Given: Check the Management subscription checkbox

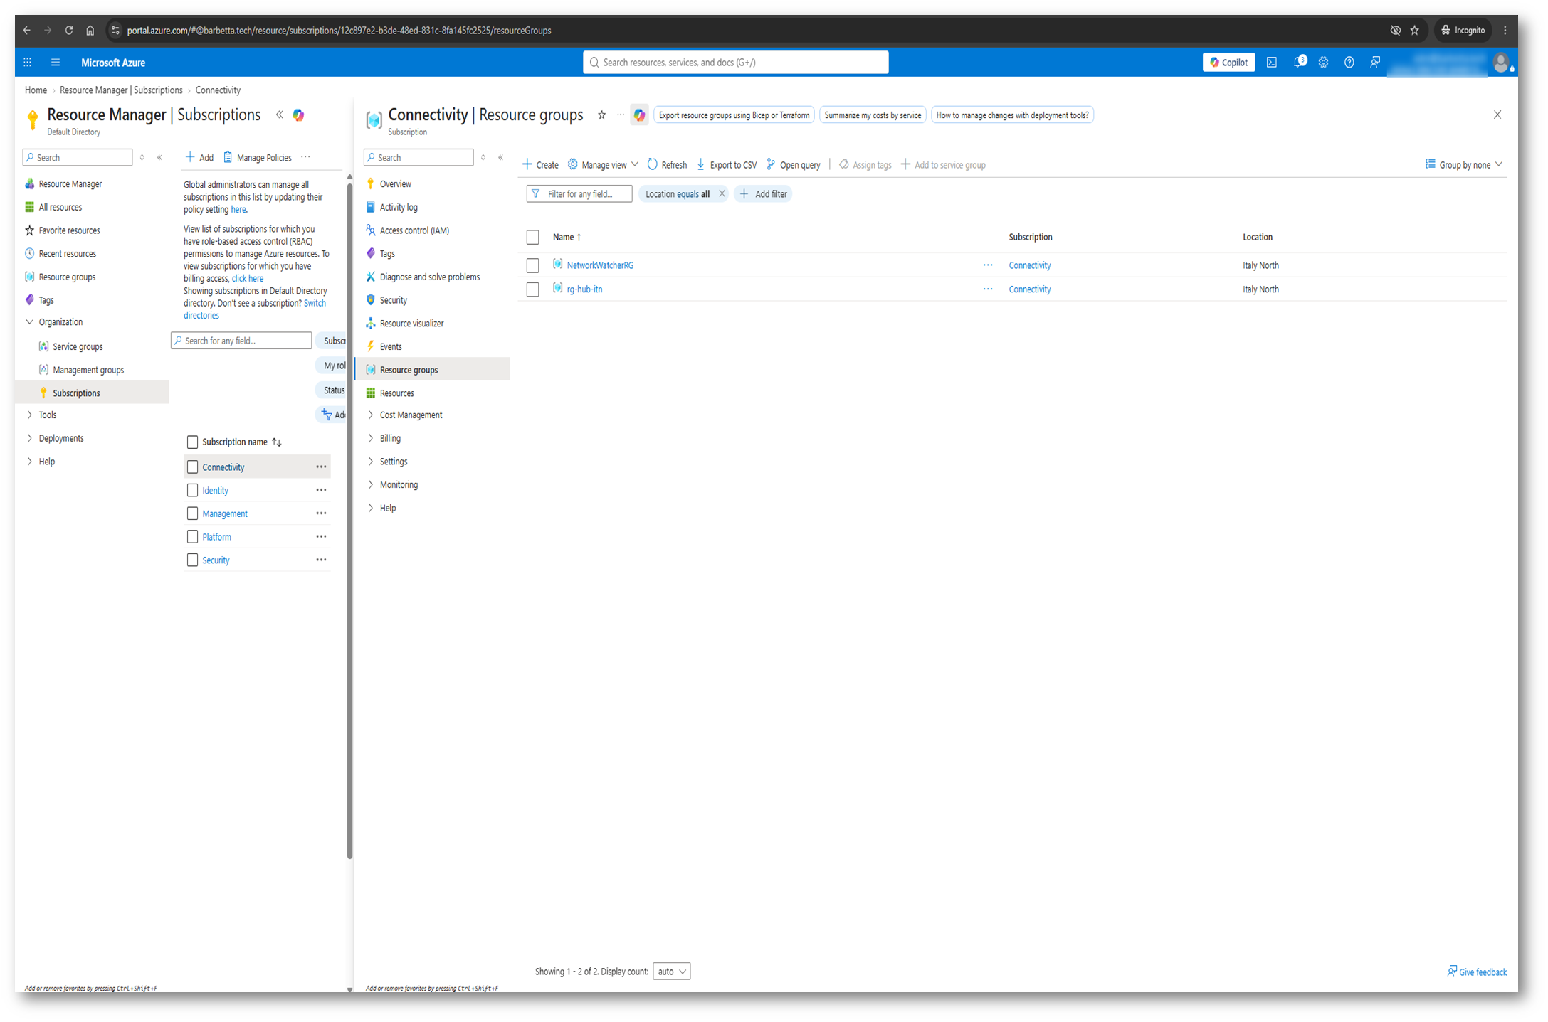Looking at the screenshot, I should [x=192, y=513].
